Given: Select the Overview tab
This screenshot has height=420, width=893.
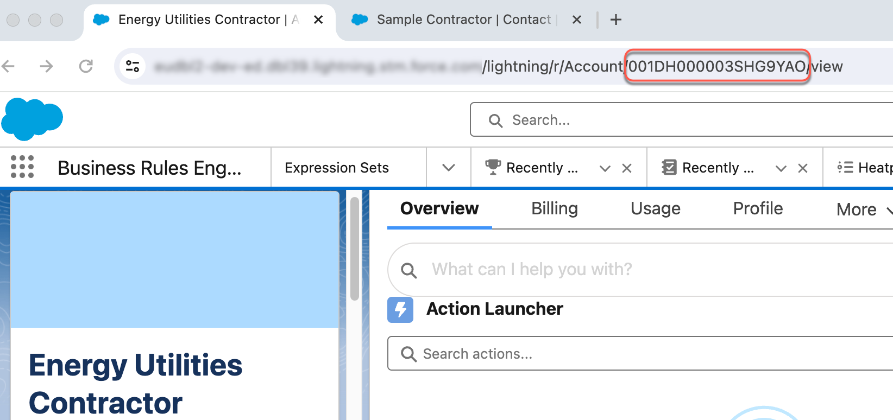Looking at the screenshot, I should (439, 209).
